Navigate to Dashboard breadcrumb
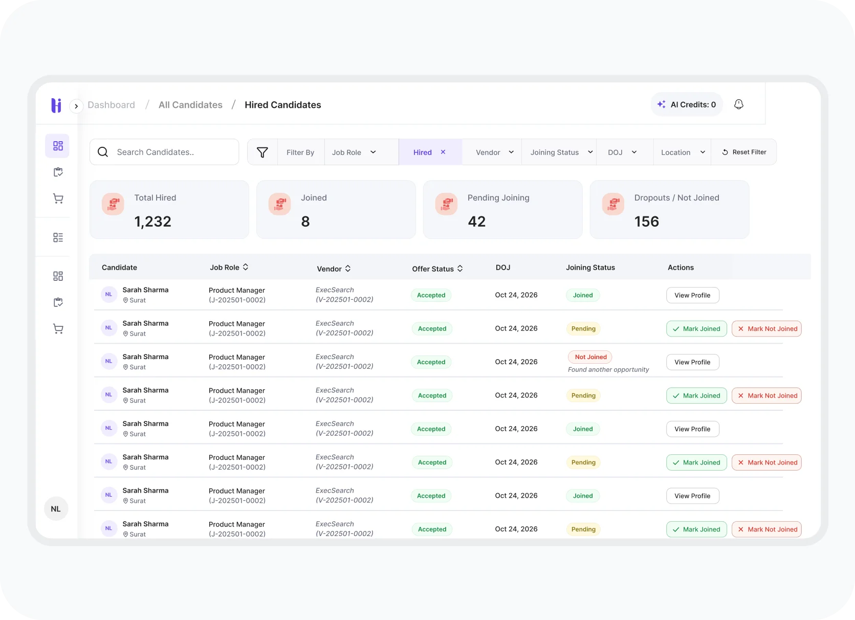The image size is (855, 620). coord(111,105)
